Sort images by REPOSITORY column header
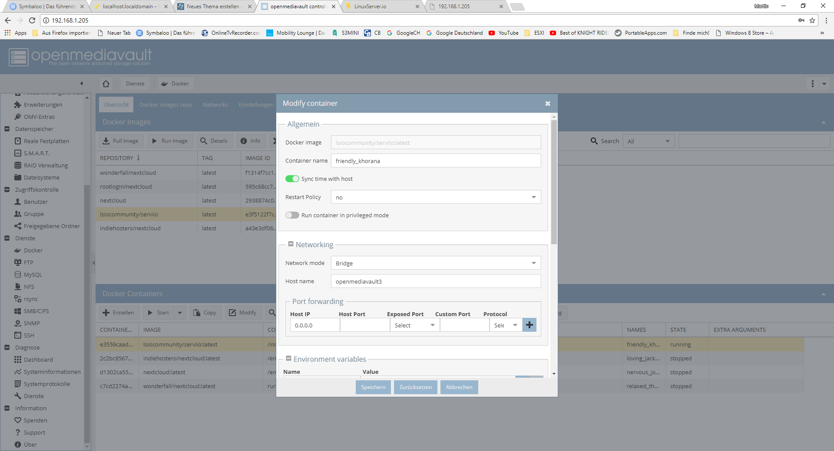This screenshot has width=834, height=451. pyautogui.click(x=146, y=158)
